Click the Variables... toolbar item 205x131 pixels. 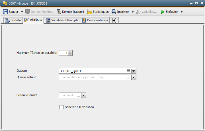tap(147, 12)
